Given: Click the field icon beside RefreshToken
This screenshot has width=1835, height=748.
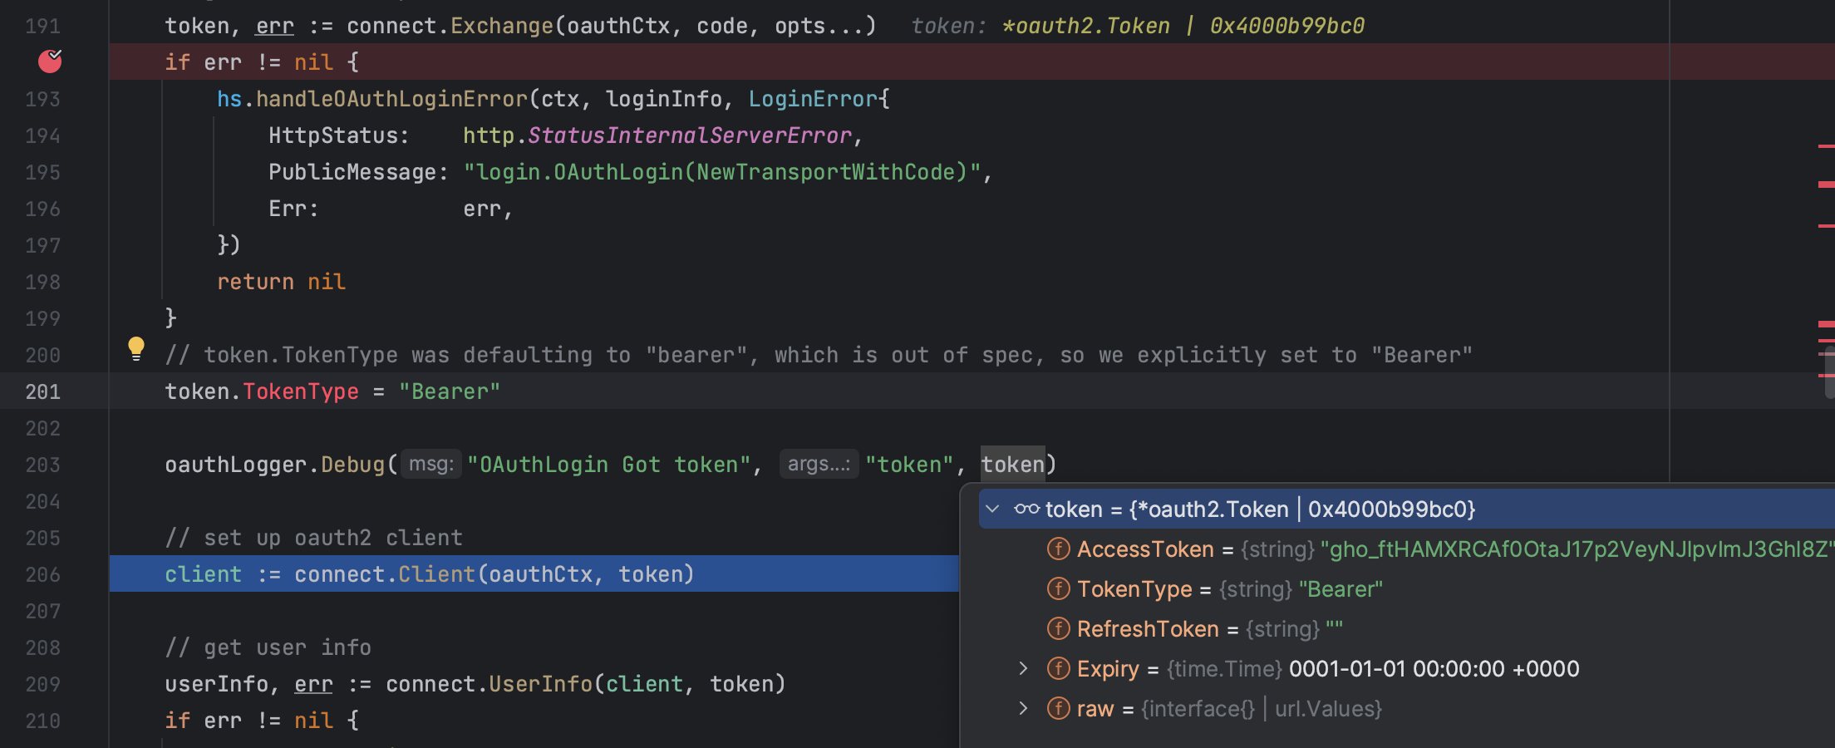Looking at the screenshot, I should 1058,628.
